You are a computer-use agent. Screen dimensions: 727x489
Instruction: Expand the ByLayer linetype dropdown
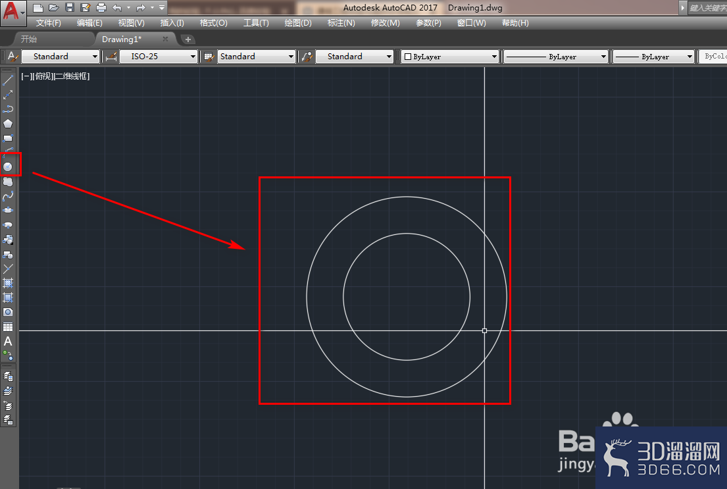tap(555, 57)
